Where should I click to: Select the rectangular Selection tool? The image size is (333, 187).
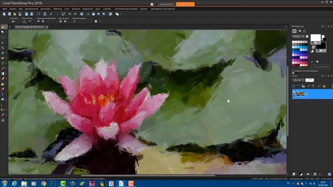pos(3,37)
